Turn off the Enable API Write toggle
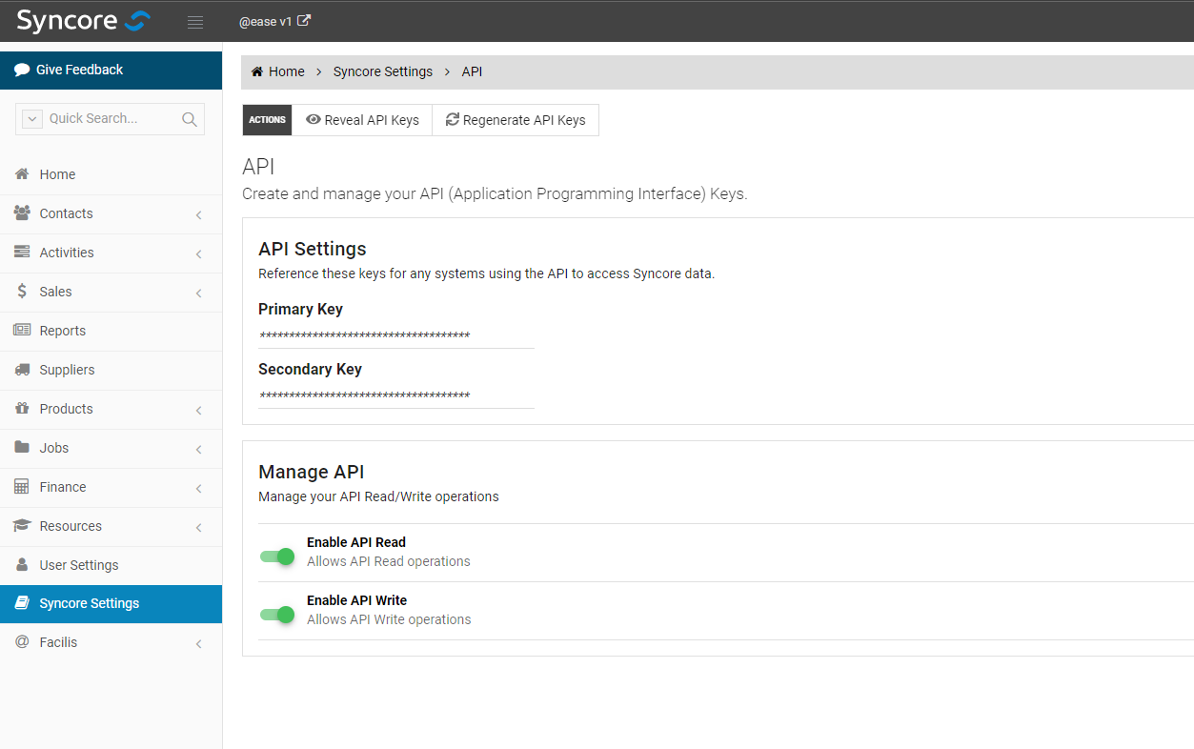 (x=276, y=615)
